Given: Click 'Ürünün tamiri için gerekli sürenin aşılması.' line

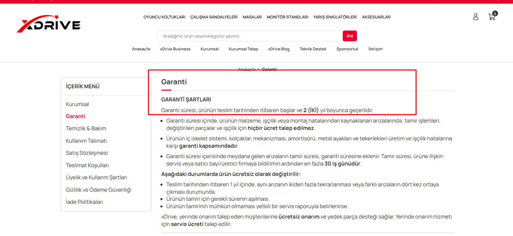Looking at the screenshot, I should (218, 199).
